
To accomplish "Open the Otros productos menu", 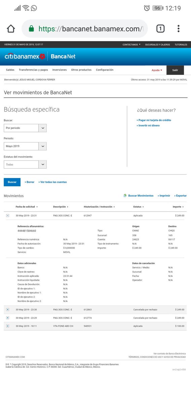I will point(81,70).
